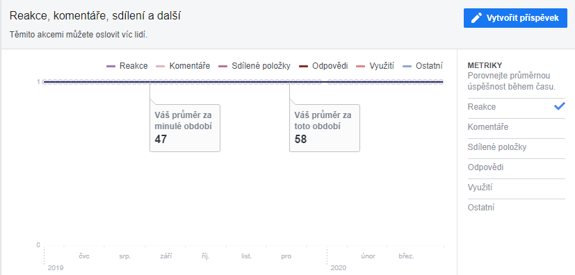Toggle Reakce series in chart legend
Screen dimensions: 575x275
[127, 66]
